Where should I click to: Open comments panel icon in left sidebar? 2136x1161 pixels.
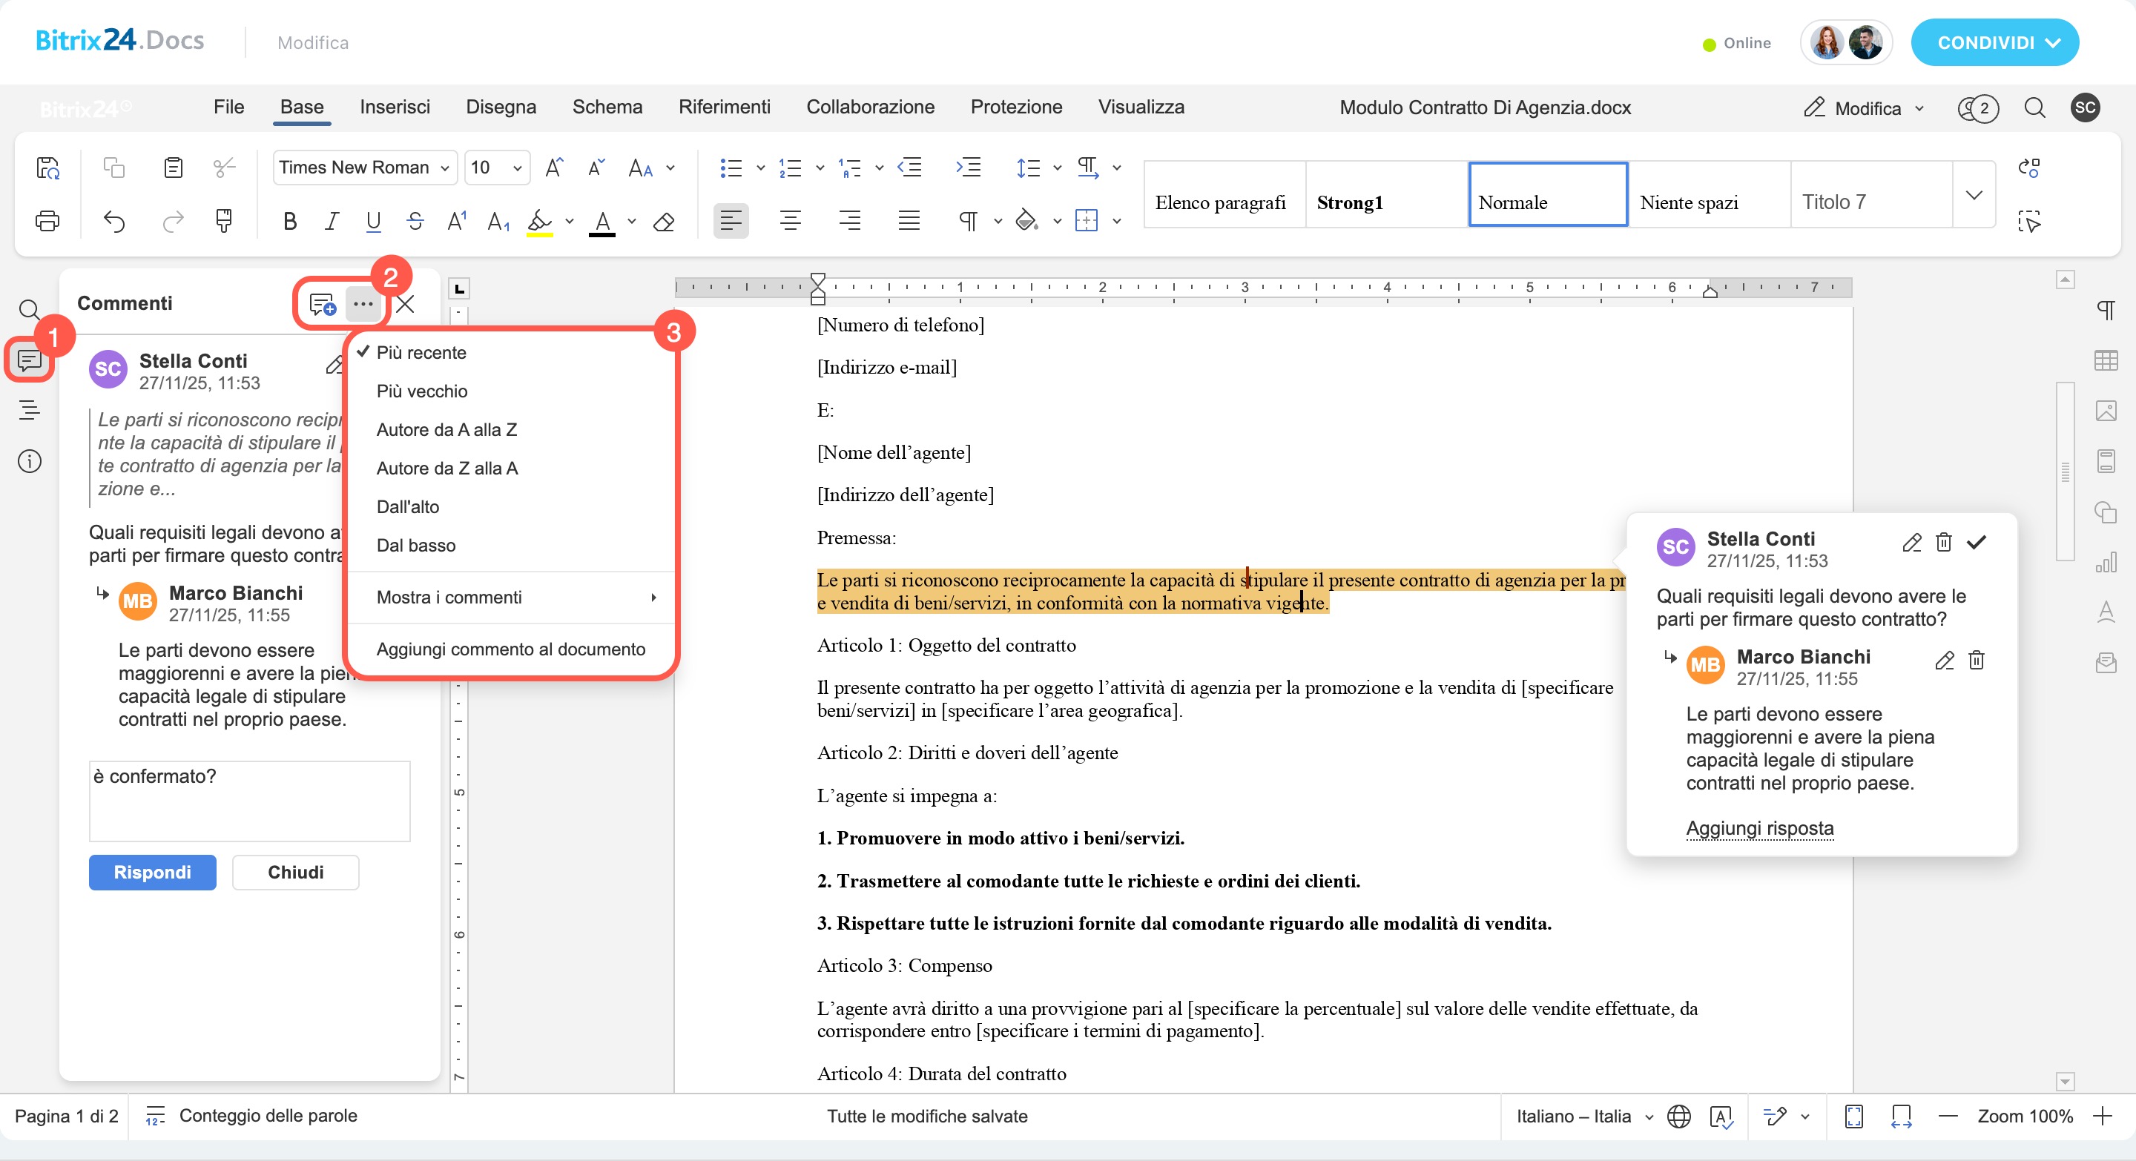30,360
